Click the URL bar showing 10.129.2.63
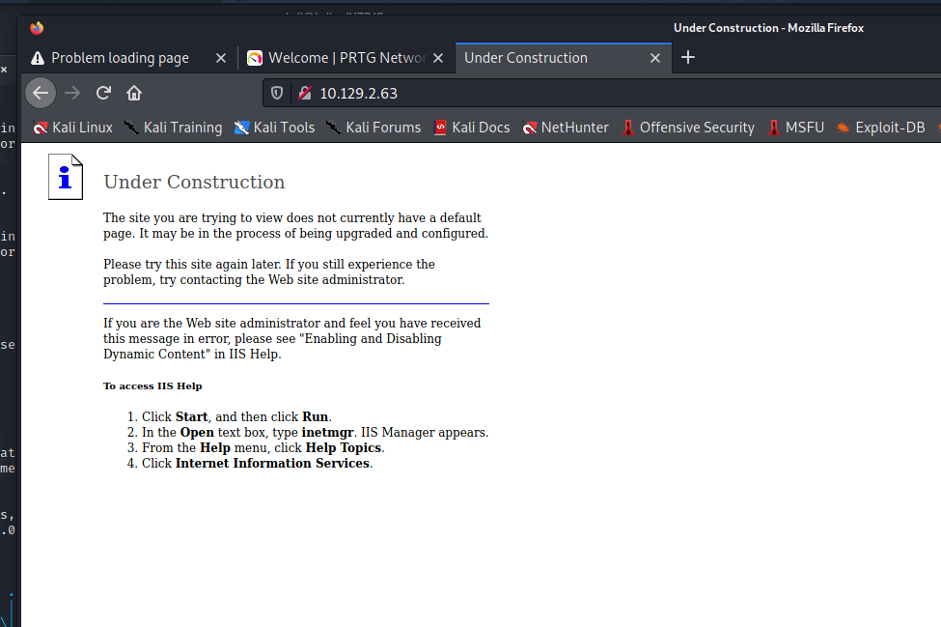This screenshot has height=627, width=941. 579,93
